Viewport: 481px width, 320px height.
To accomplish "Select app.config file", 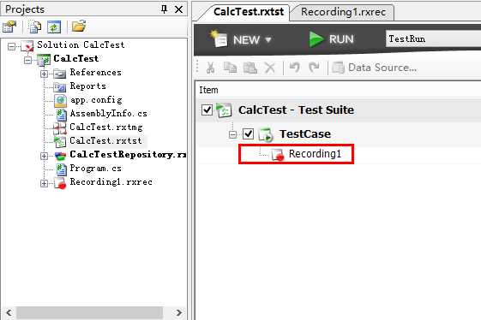I will pyautogui.click(x=96, y=100).
